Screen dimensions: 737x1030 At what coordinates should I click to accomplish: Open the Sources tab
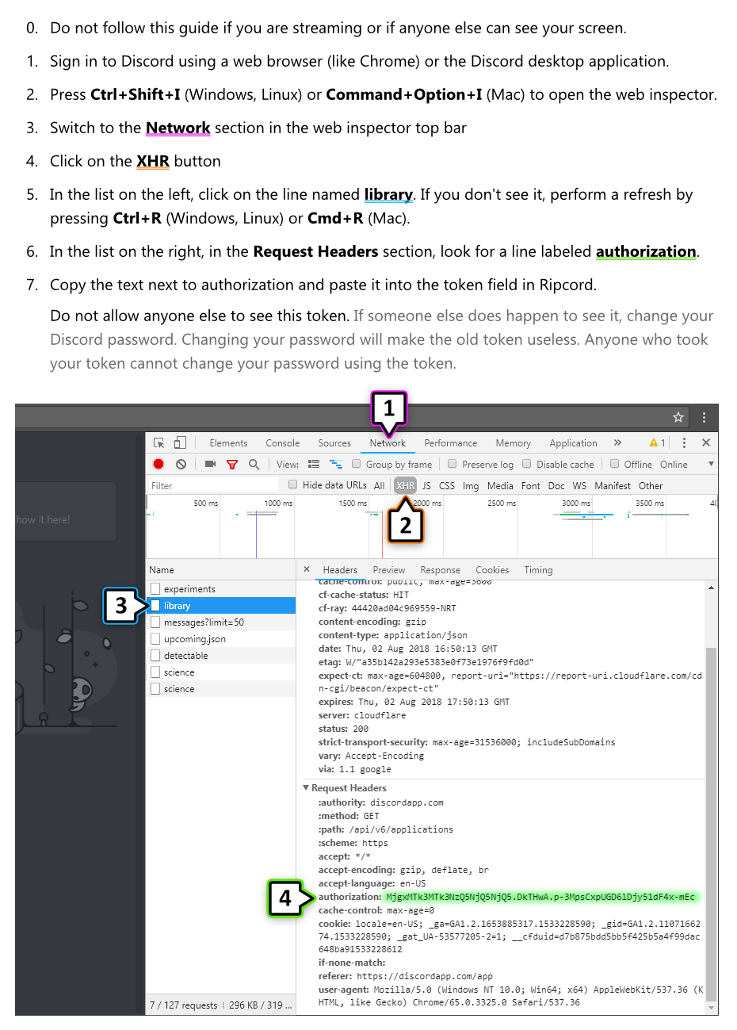point(334,443)
